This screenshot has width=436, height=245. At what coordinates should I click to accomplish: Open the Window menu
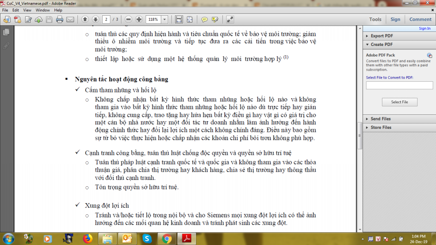click(43, 10)
